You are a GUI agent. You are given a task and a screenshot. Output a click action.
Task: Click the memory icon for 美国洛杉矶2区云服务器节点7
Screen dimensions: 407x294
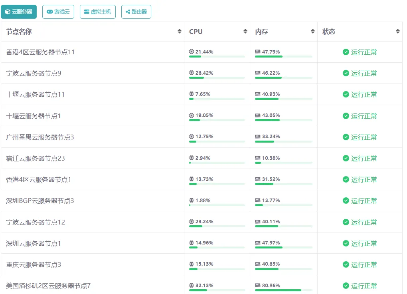257,286
